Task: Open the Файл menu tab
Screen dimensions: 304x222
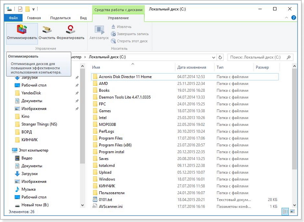Action: (13, 18)
